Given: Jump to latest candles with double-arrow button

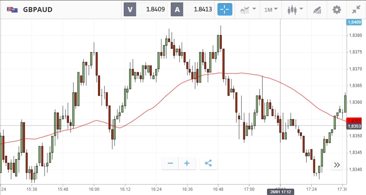Looking at the screenshot, I should click(337, 165).
